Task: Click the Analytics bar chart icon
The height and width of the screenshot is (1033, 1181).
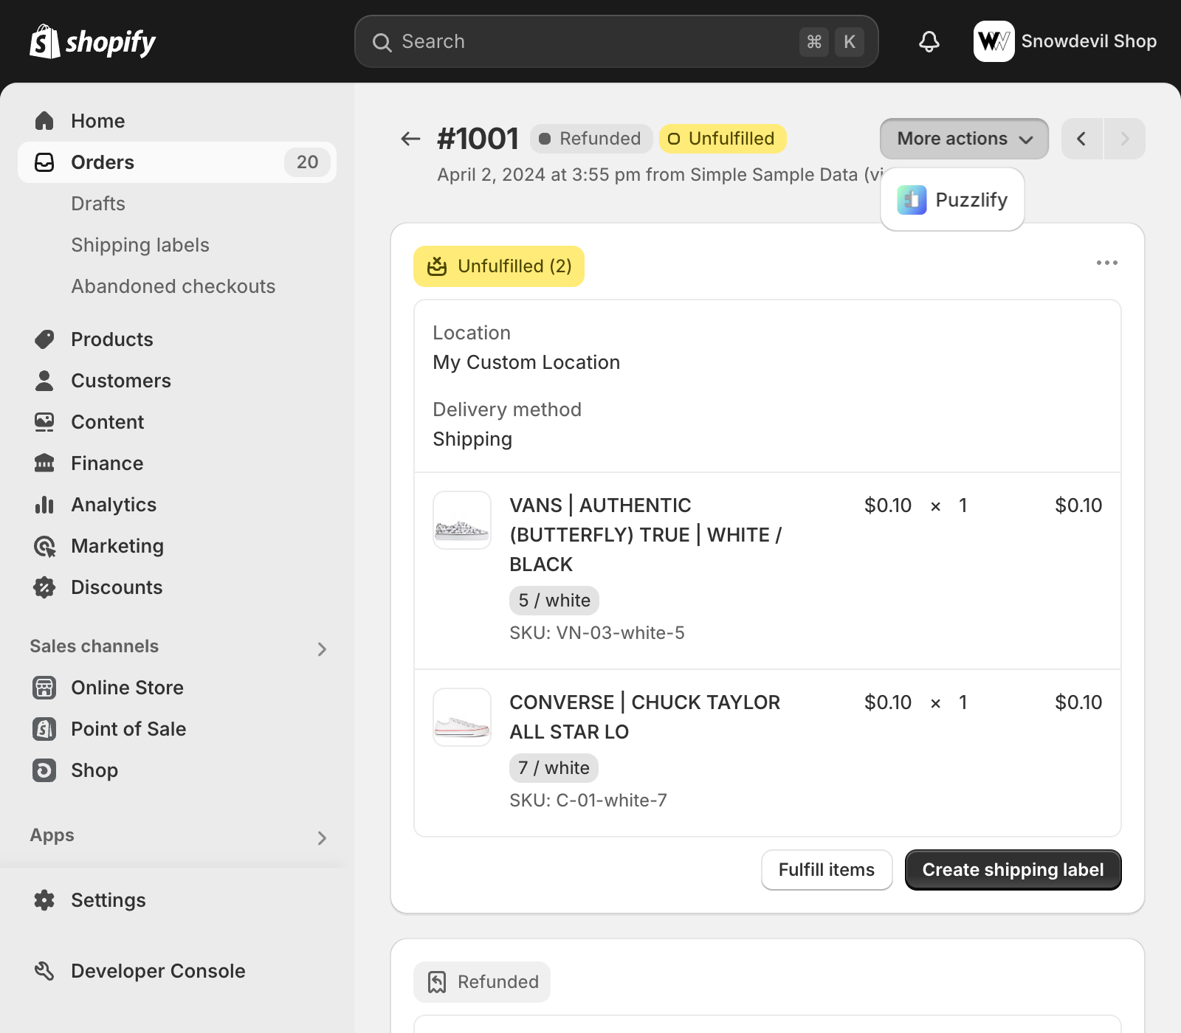Action: coord(44,505)
